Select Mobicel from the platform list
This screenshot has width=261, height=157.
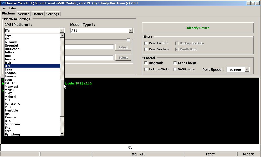pyautogui.click(x=32, y=97)
